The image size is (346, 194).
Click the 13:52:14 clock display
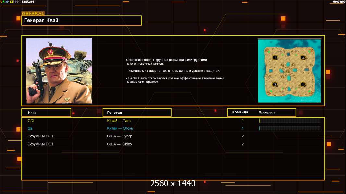(x=28, y=2)
